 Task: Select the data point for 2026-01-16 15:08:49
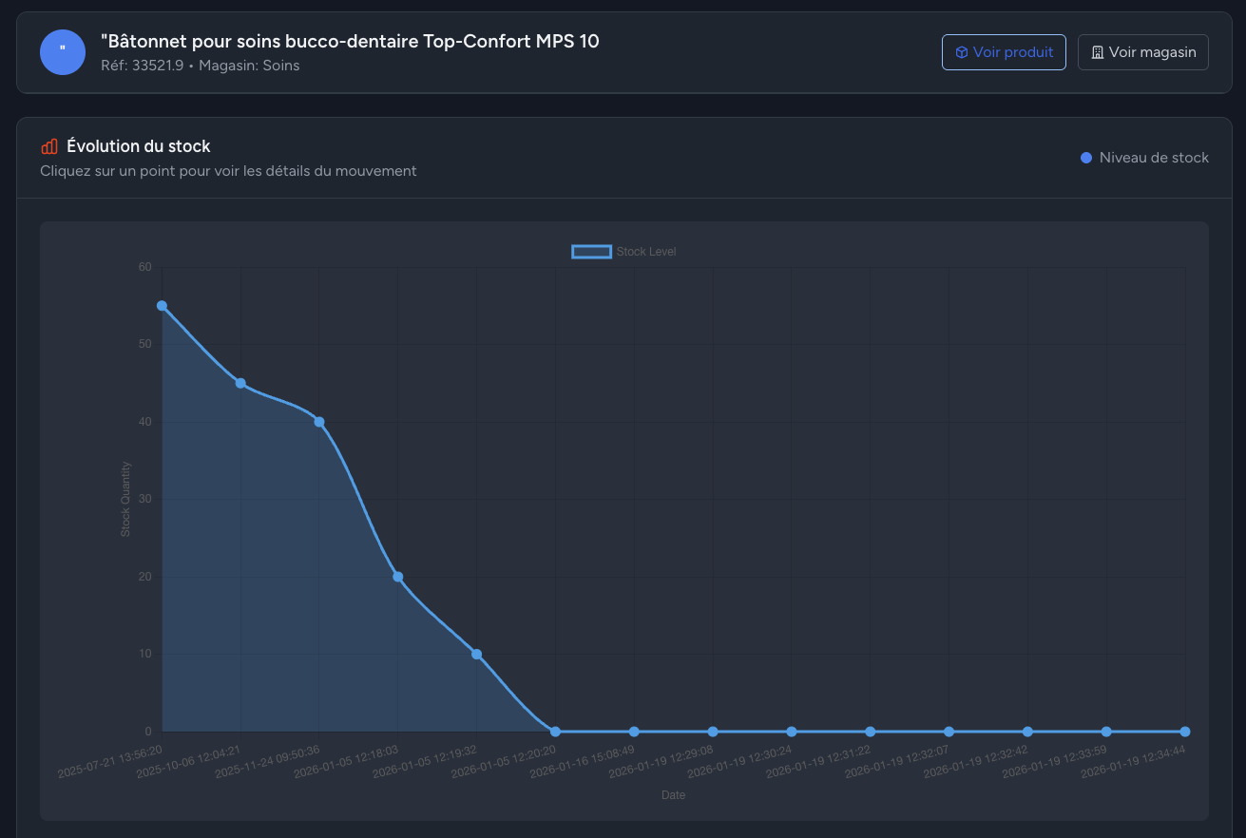[634, 732]
